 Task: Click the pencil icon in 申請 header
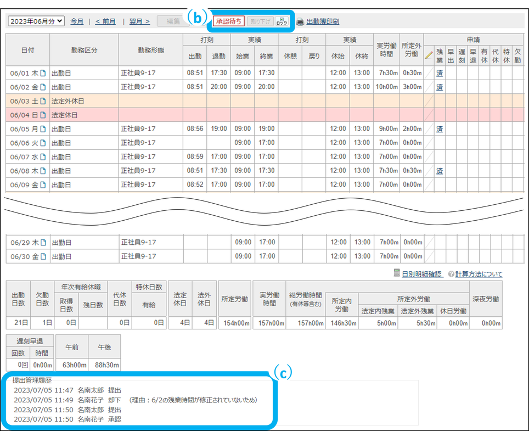coord(429,55)
